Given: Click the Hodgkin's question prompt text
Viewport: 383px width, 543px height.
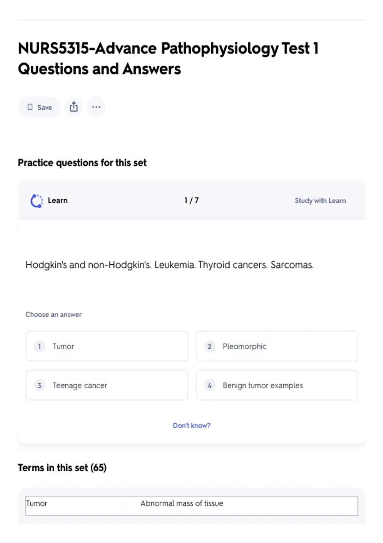Looking at the screenshot, I should coord(169,265).
